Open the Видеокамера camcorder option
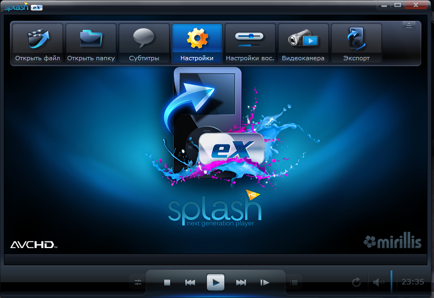The image size is (434, 298). coord(303,43)
